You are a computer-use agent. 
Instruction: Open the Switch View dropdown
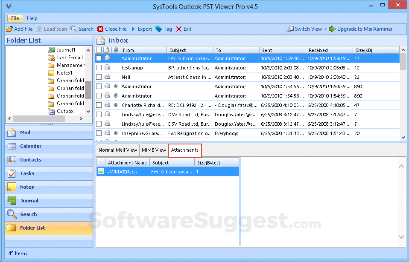pyautogui.click(x=307, y=29)
